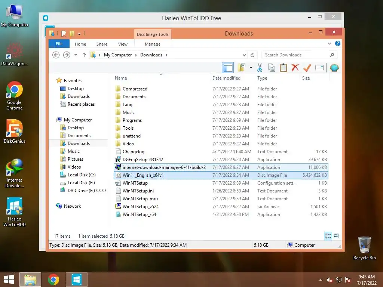Click Downloads in the address breadcrumb
This screenshot has width=383, height=287.
(x=151, y=55)
